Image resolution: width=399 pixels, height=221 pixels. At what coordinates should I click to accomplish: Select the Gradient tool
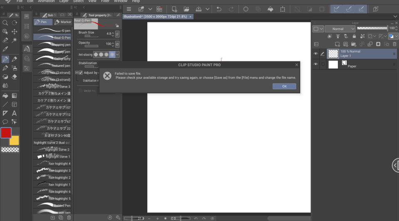[15, 96]
